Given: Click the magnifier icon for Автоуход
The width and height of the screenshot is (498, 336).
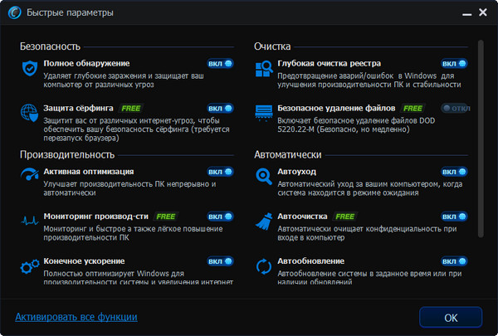Looking at the screenshot, I should click(x=264, y=176).
